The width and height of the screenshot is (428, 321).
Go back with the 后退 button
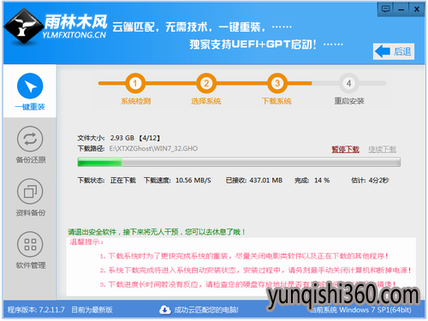394,51
